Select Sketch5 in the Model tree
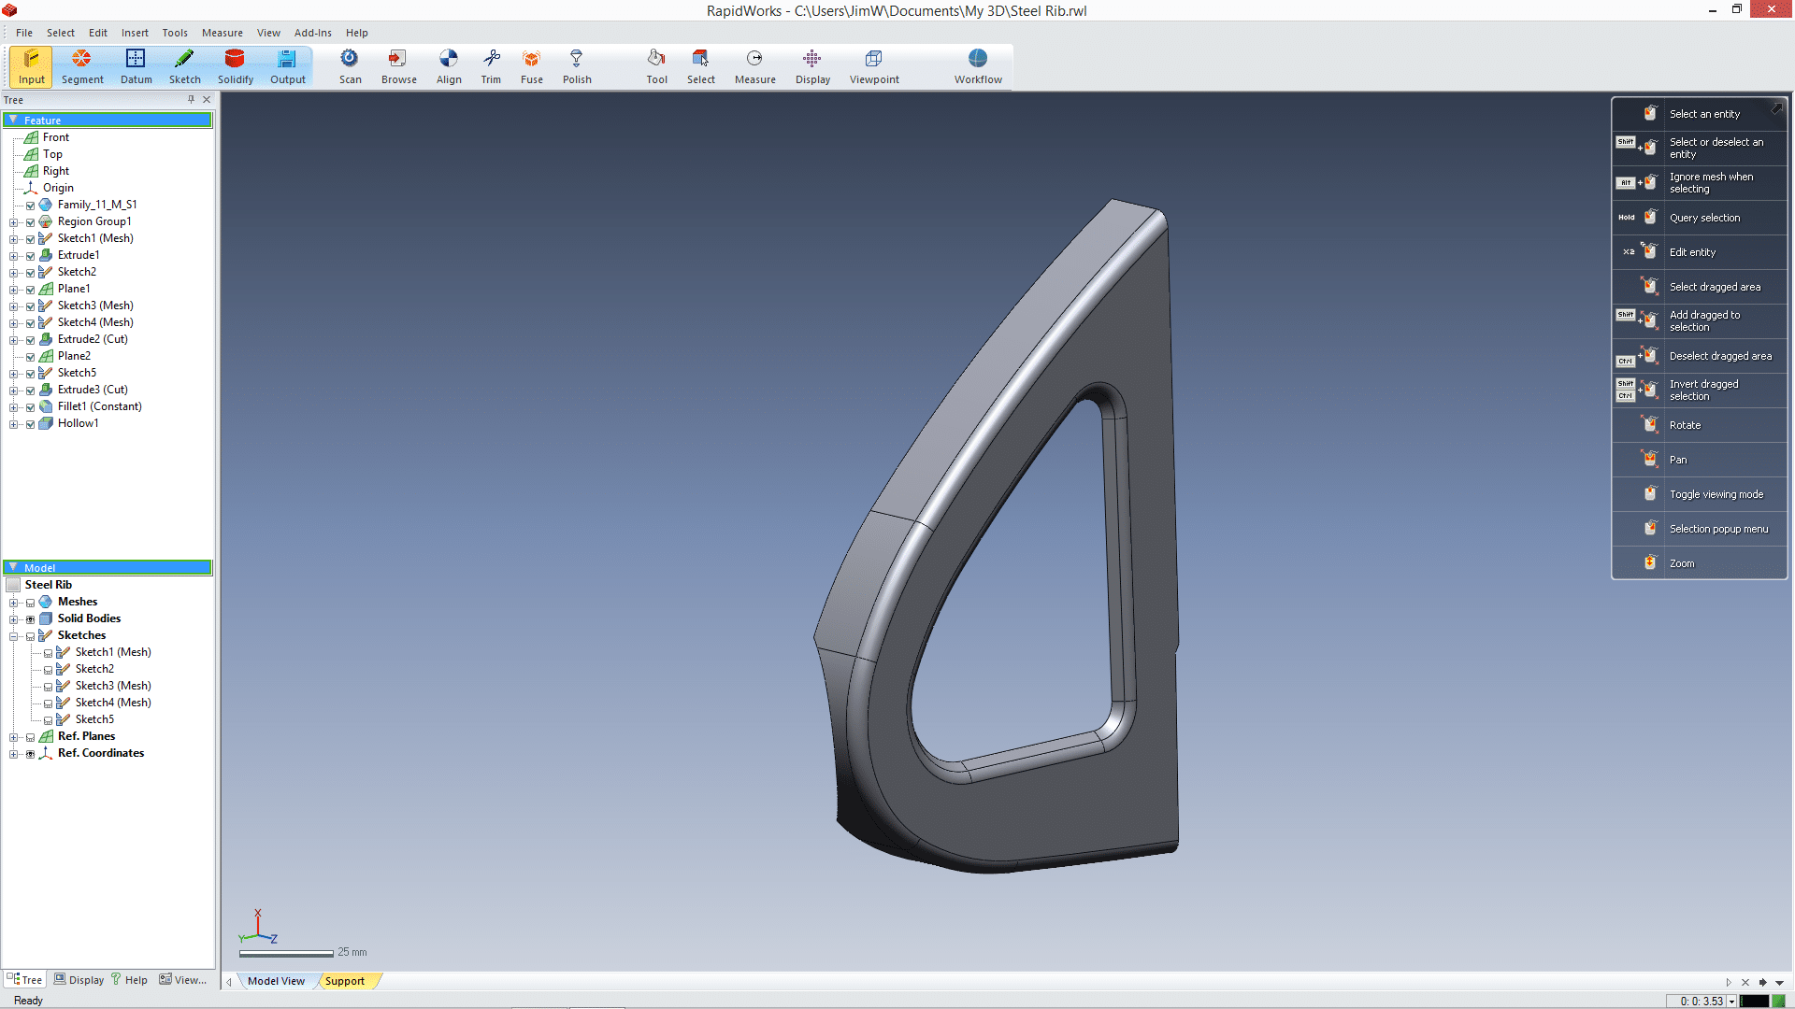 pos(94,718)
